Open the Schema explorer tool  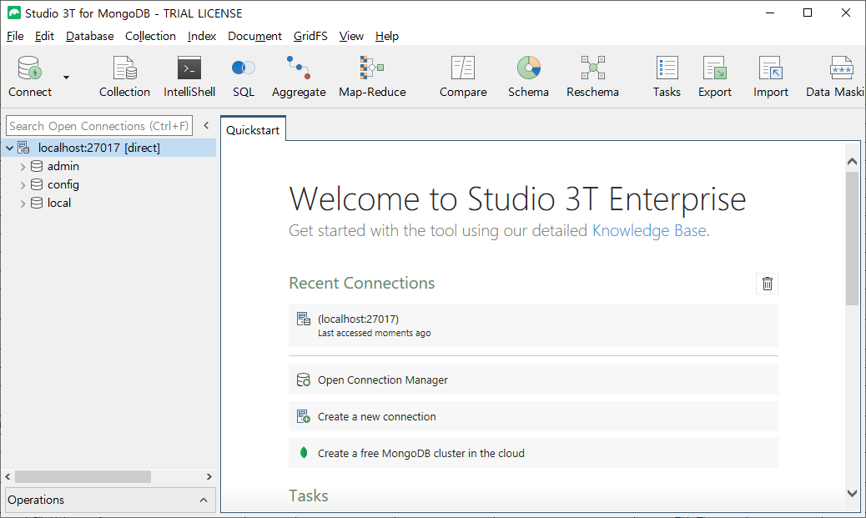click(529, 77)
